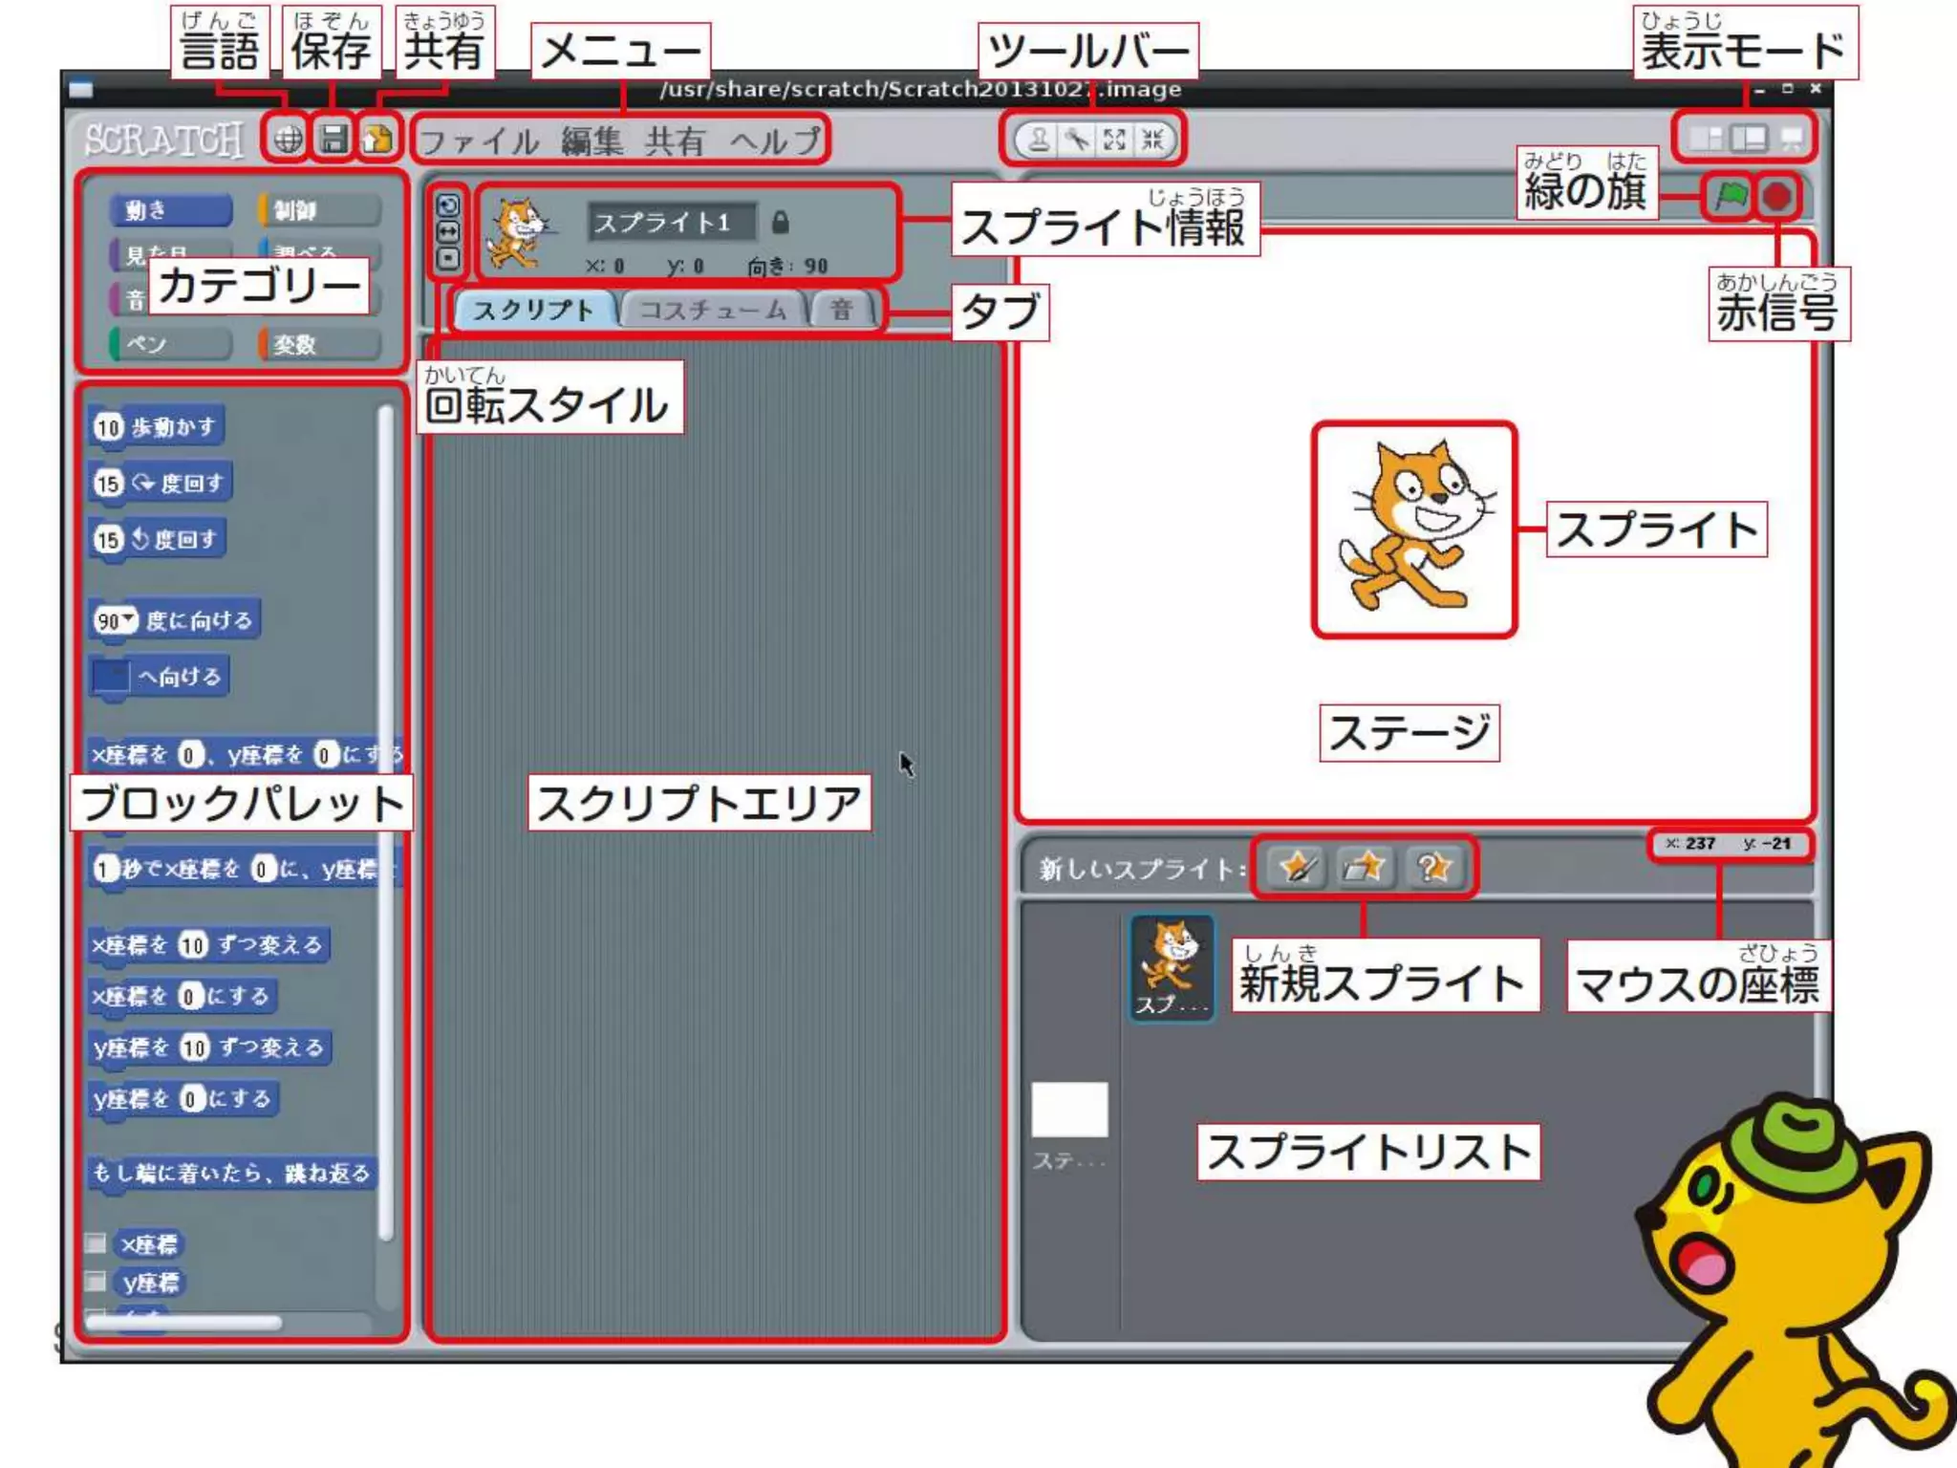Select the shrink sprite tool
Screen dimensions: 1957x1468
[x=1152, y=140]
